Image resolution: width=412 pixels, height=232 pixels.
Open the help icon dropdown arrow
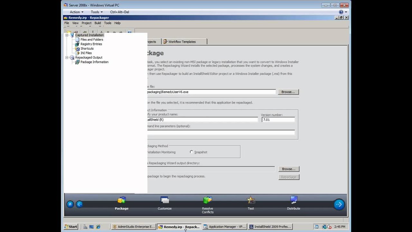346,12
